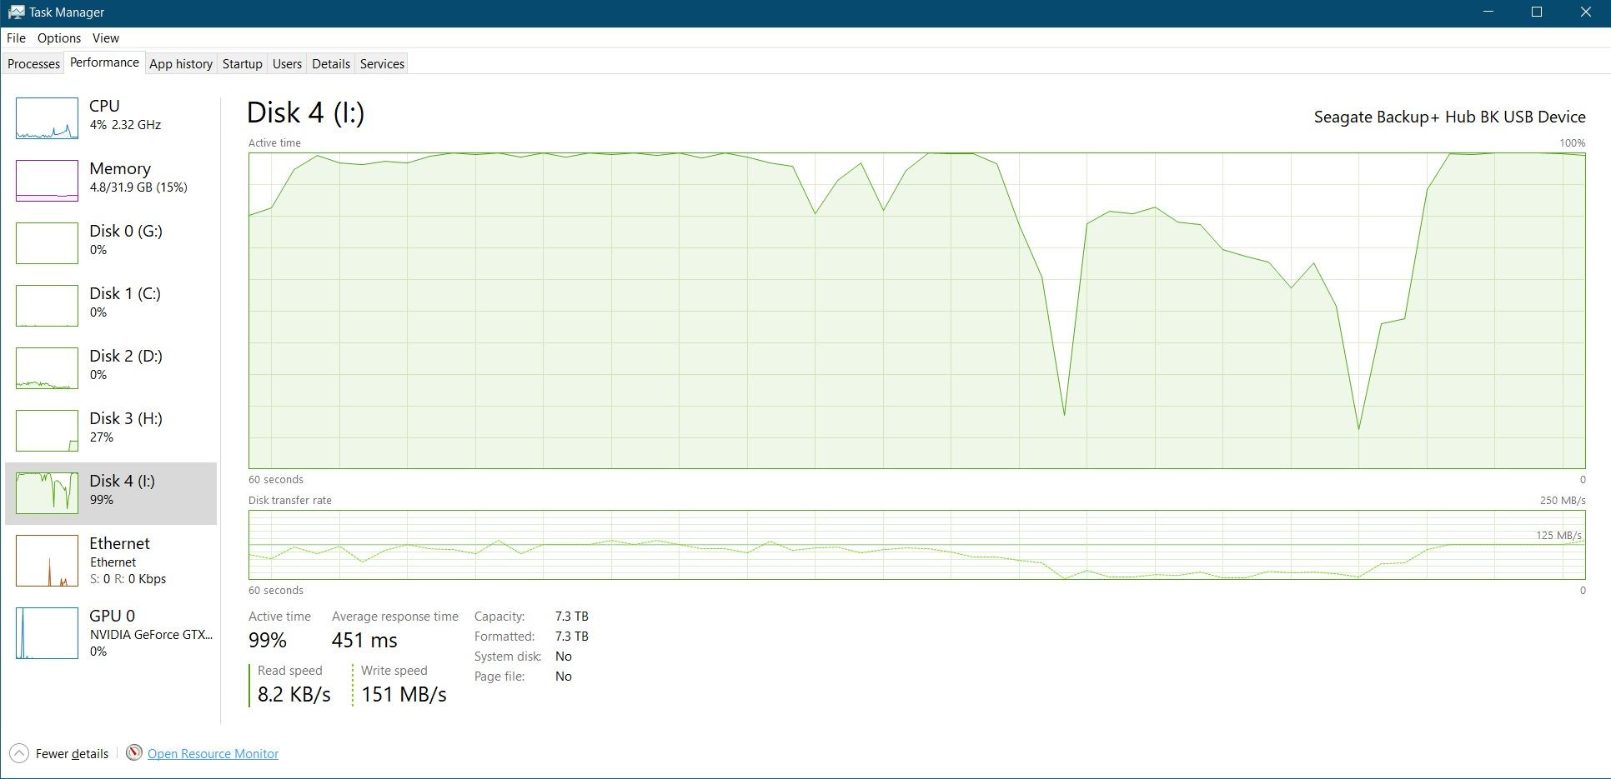
Task: Click the Fewer details chevron icon
Action: 19,753
